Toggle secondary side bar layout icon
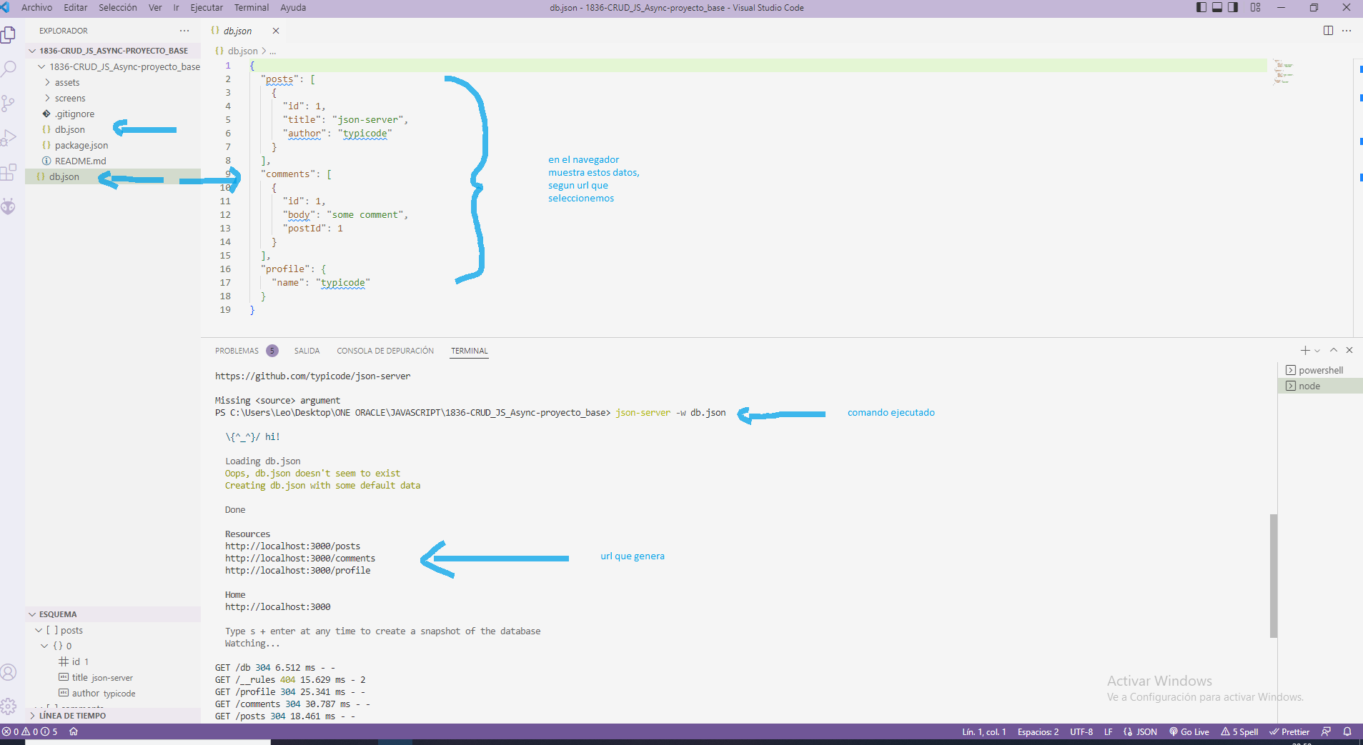1363x745 pixels. click(1233, 7)
